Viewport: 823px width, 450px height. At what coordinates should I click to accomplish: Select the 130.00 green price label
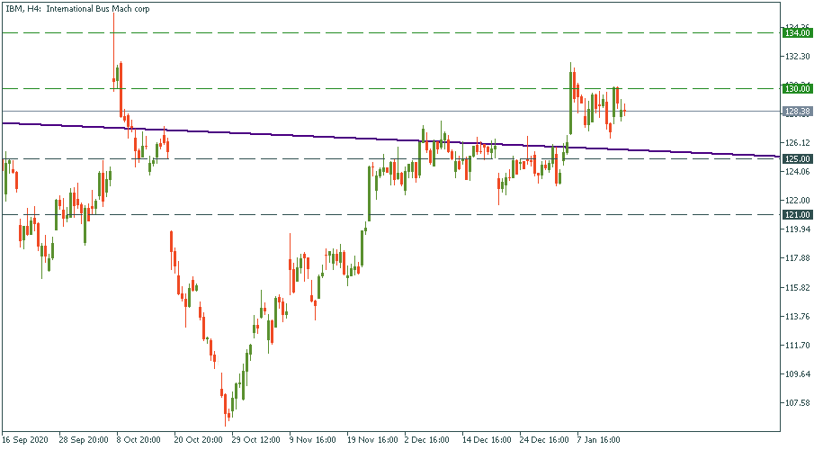pos(797,89)
